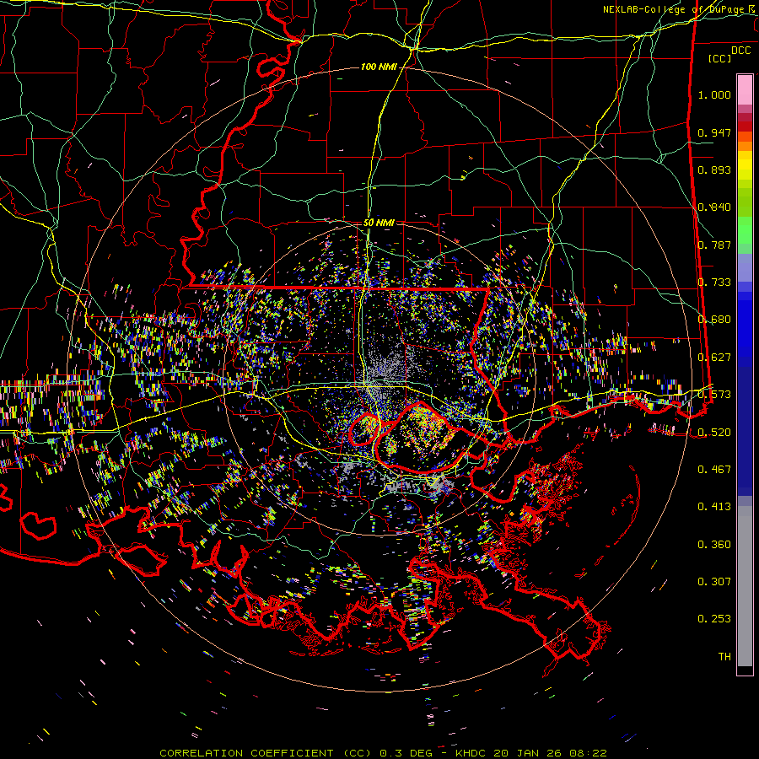Image resolution: width=759 pixels, height=759 pixels.
Task: Click the 0.253 scale value label
Action: point(714,619)
